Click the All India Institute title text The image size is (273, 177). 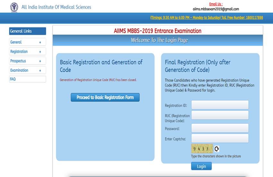(x=56, y=7)
